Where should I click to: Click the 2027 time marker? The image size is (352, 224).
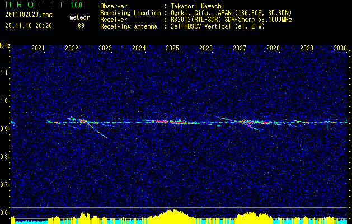[240, 48]
